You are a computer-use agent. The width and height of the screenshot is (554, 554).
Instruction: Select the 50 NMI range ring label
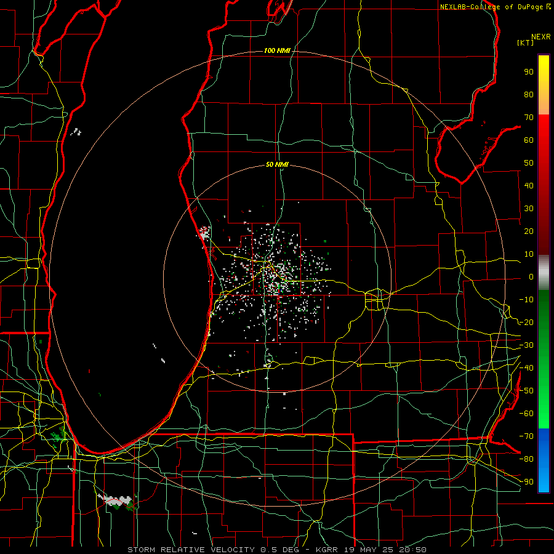[278, 164]
